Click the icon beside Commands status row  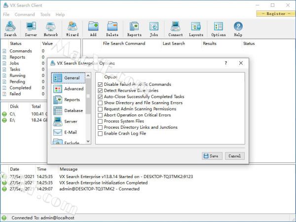coord(4,51)
